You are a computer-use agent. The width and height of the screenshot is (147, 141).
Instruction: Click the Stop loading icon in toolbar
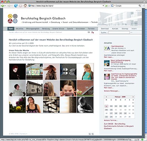[x=20, y=6]
